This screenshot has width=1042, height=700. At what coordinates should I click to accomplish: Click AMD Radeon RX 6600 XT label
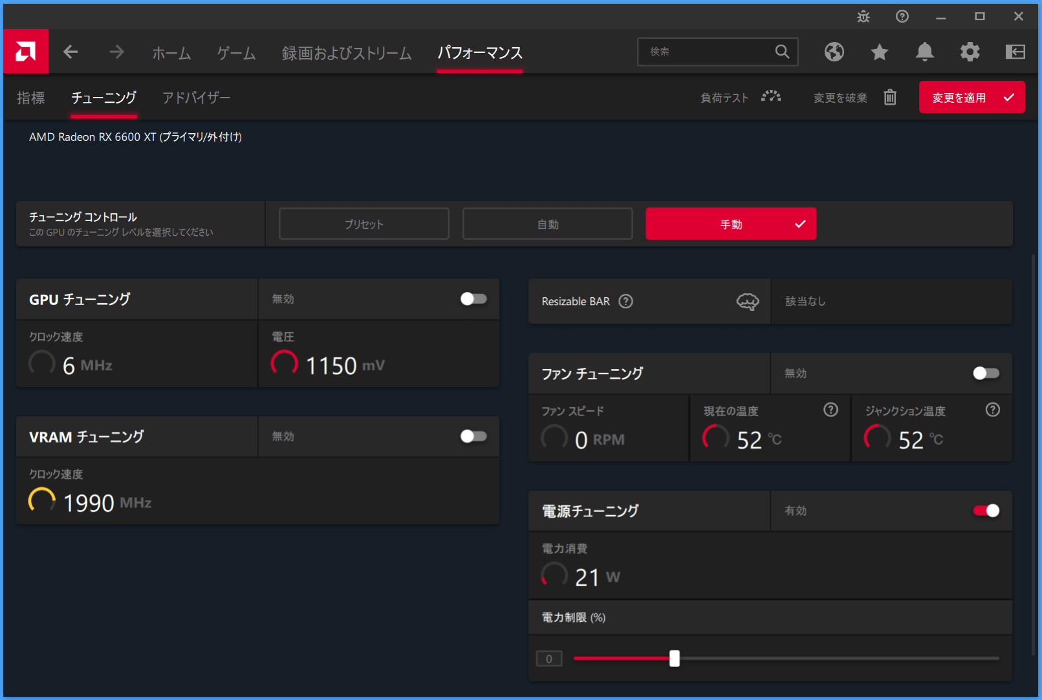(x=135, y=137)
